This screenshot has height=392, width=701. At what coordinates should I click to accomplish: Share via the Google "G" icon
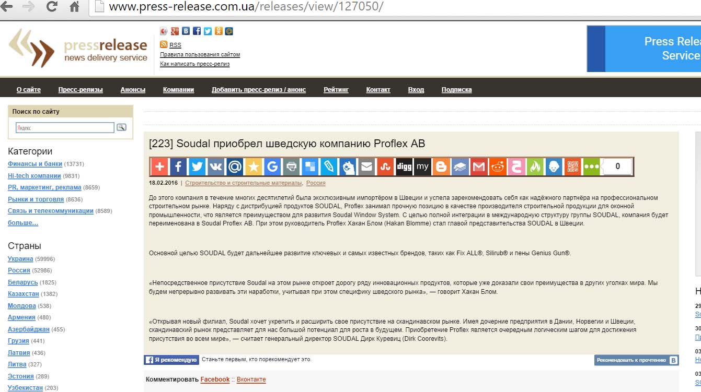(x=272, y=167)
